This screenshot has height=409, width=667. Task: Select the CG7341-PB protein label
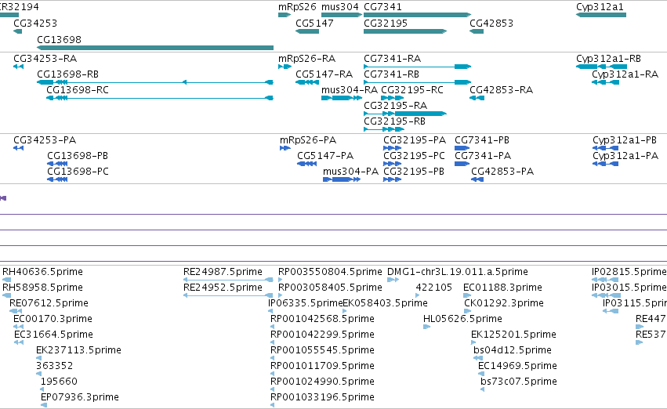pyautogui.click(x=482, y=140)
